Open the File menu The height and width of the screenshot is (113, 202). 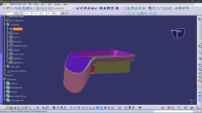coord(24,4)
